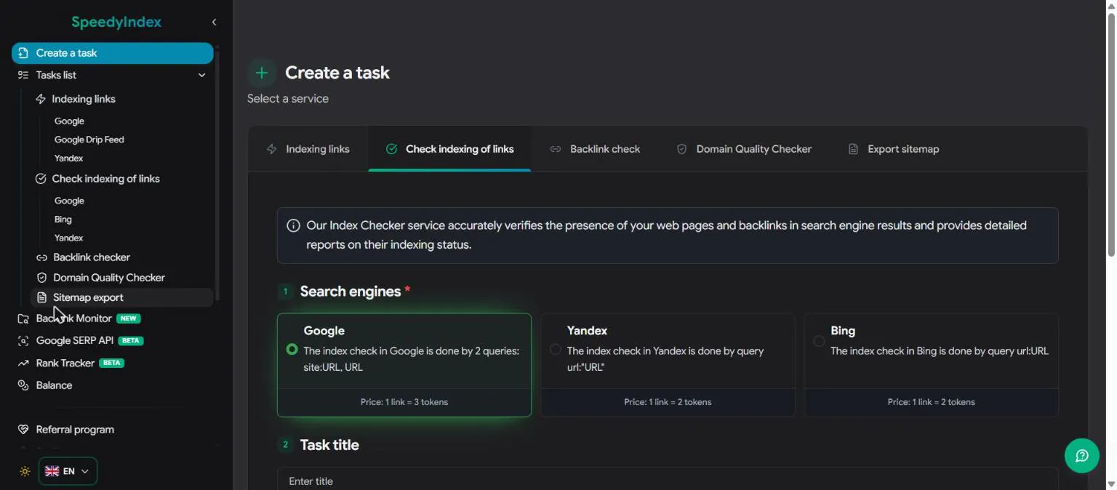
Task: Toggle light theme with sun icon
Action: (25, 471)
